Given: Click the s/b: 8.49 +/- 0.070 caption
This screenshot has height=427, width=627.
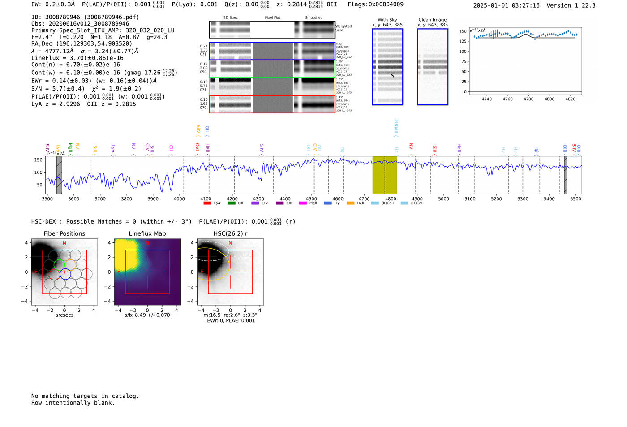Looking at the screenshot, I should coord(147,315).
